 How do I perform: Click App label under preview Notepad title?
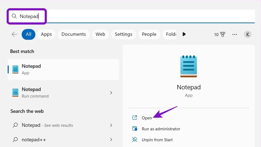pyautogui.click(x=189, y=95)
